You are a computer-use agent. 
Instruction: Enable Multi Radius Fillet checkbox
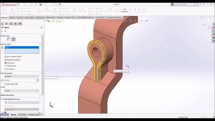[5, 84]
